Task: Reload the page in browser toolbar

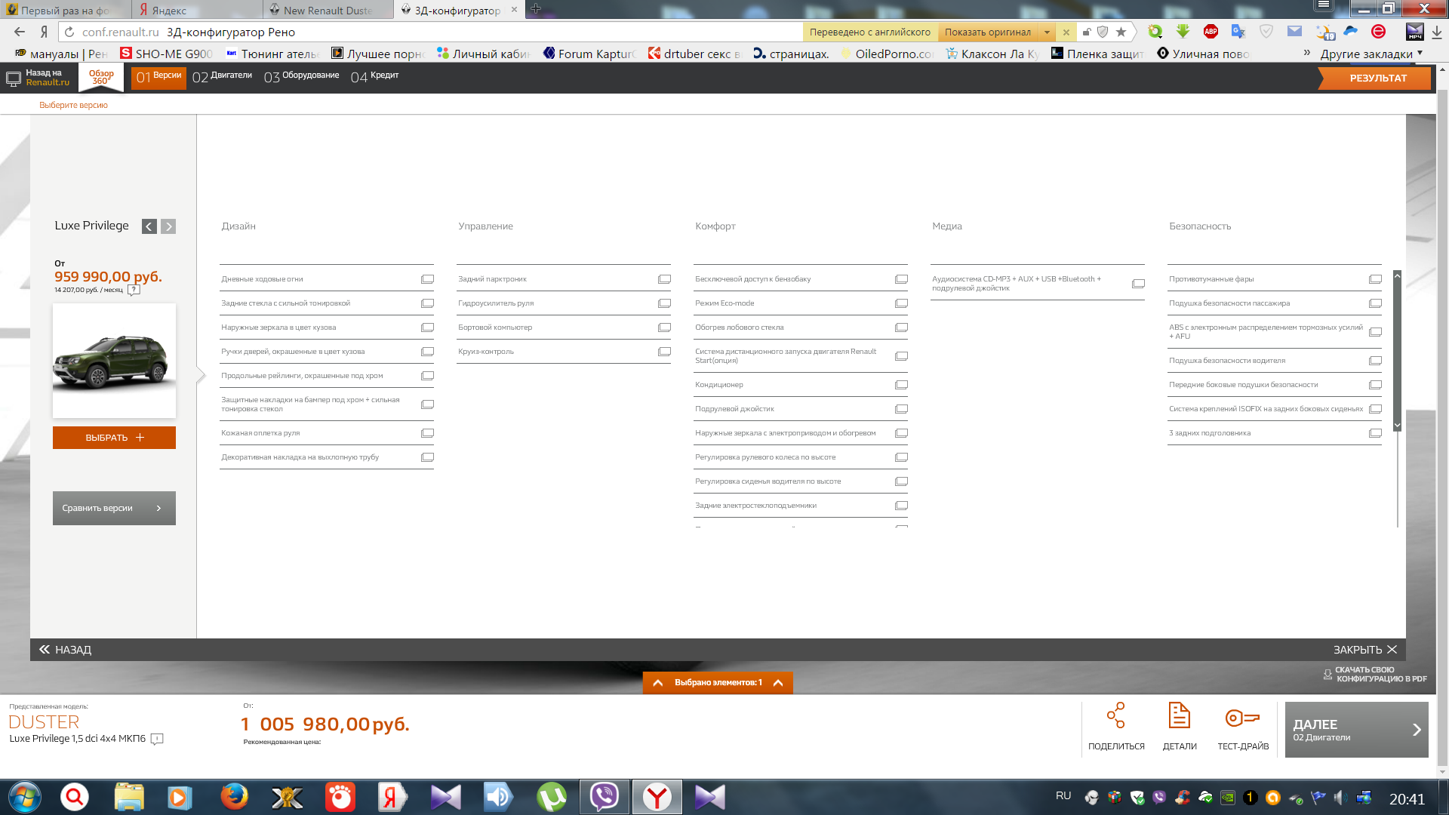Action: pyautogui.click(x=69, y=32)
